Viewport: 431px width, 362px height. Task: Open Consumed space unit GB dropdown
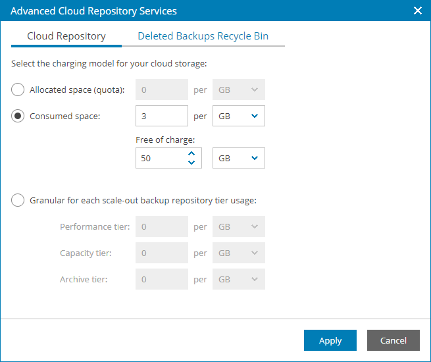click(x=239, y=116)
